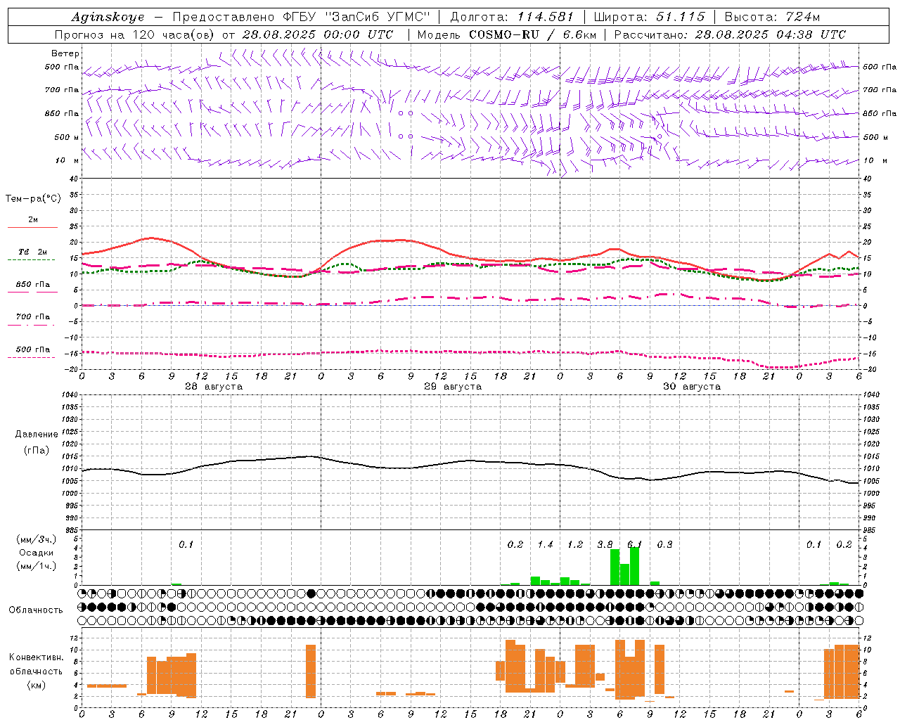The image size is (900, 720).
Task: Click the Широта: 51.115 value
Action: click(x=649, y=18)
